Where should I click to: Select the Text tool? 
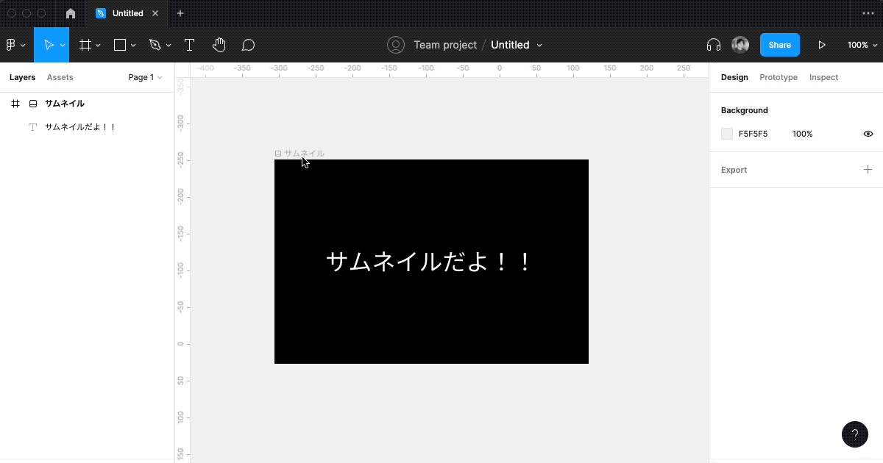[189, 45]
